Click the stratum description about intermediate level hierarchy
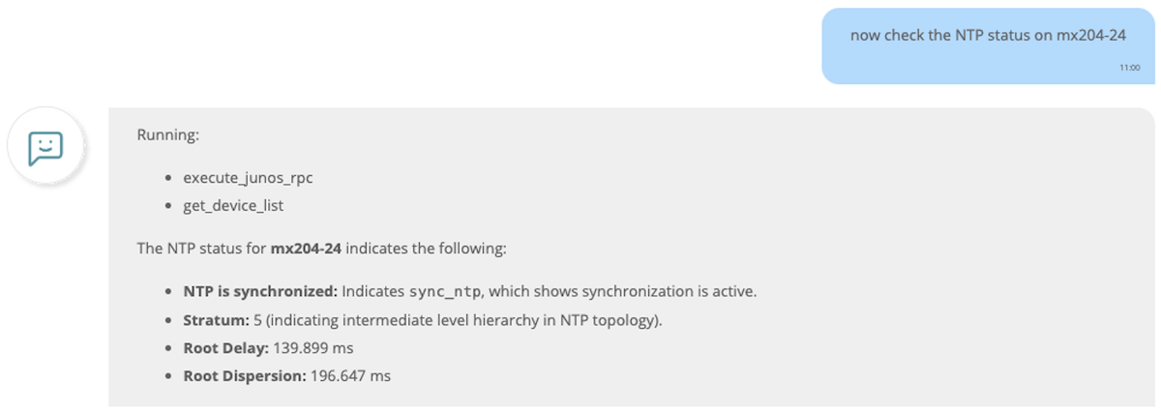This screenshot has height=412, width=1161. coord(458,320)
